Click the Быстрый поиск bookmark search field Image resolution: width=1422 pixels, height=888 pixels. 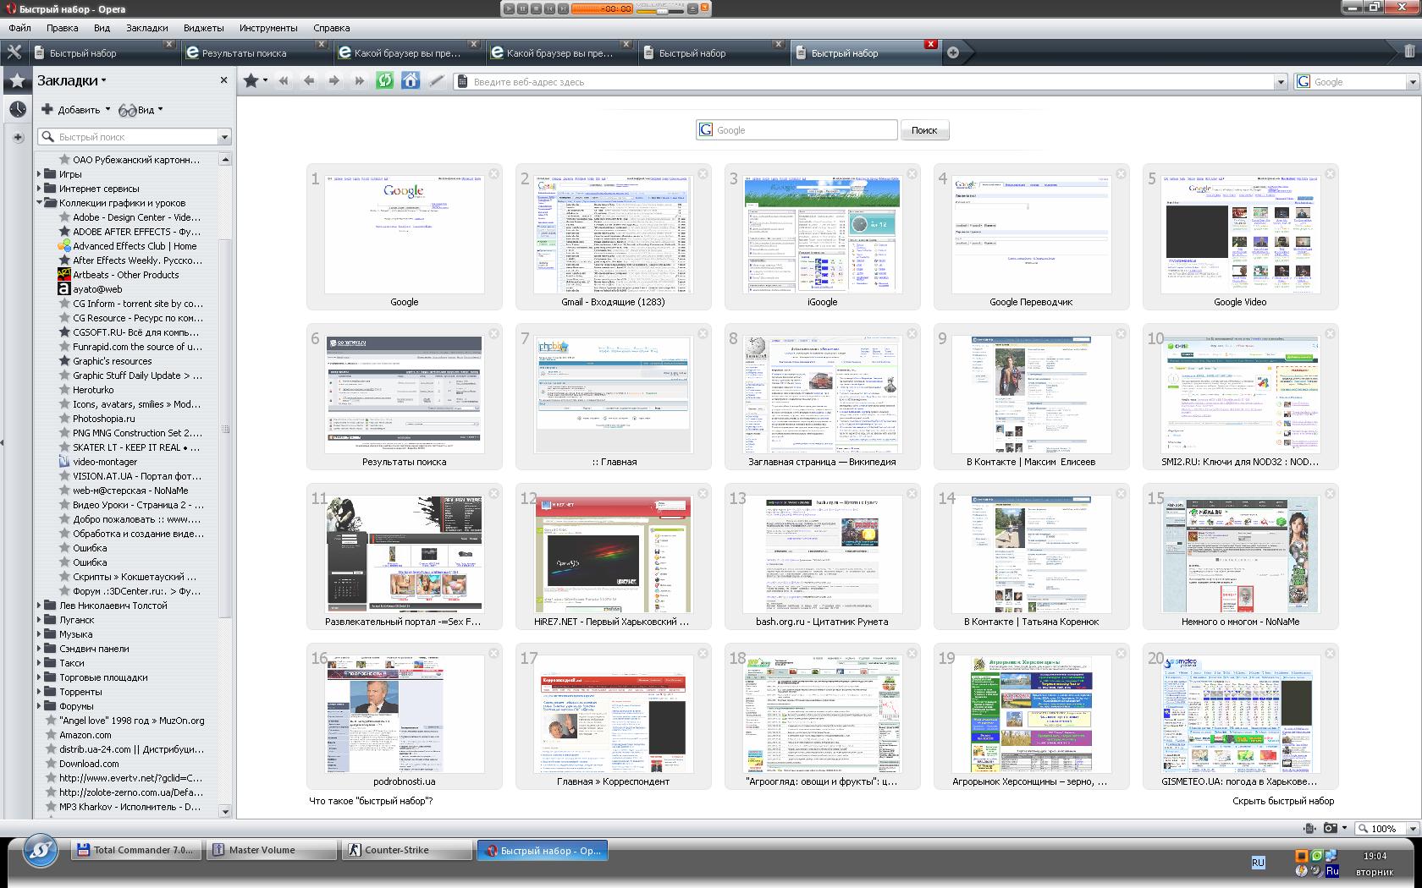tap(128, 136)
